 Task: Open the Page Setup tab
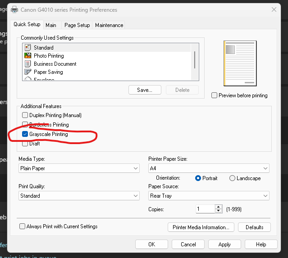pyautogui.click(x=77, y=25)
